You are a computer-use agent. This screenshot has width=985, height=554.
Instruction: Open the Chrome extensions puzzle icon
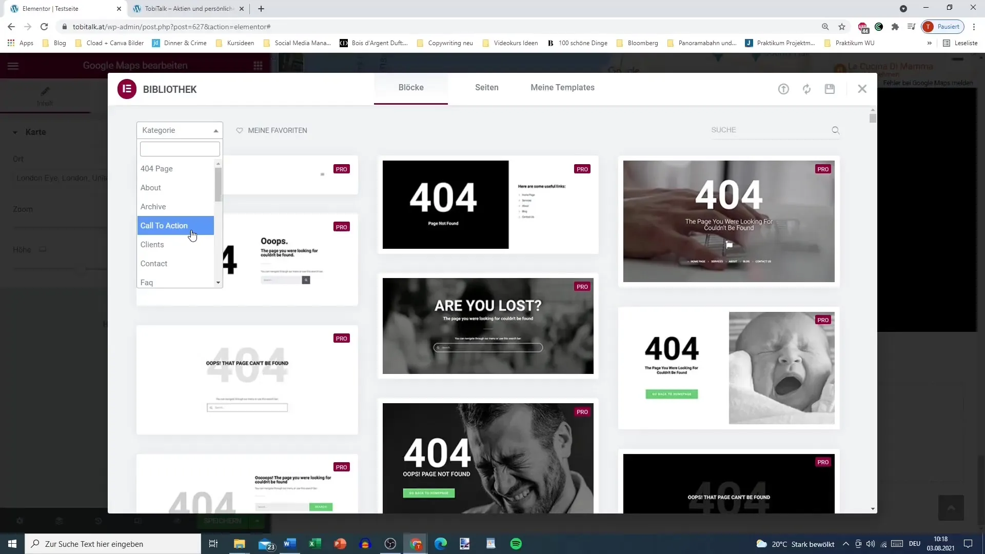click(x=895, y=27)
